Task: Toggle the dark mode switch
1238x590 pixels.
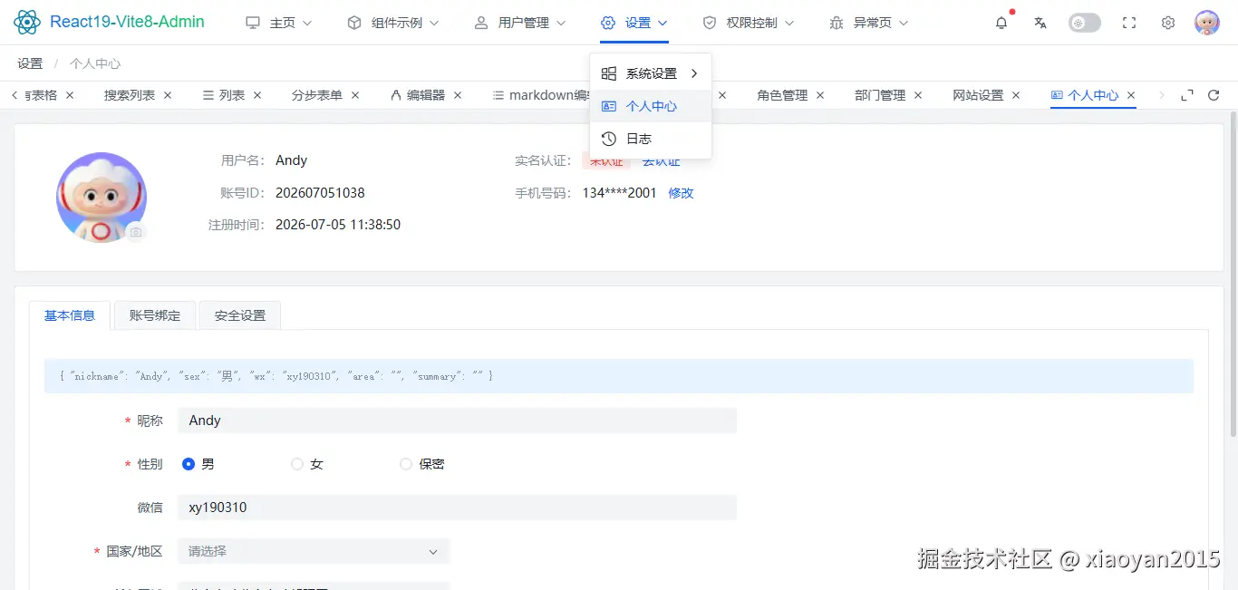Action: 1085,23
